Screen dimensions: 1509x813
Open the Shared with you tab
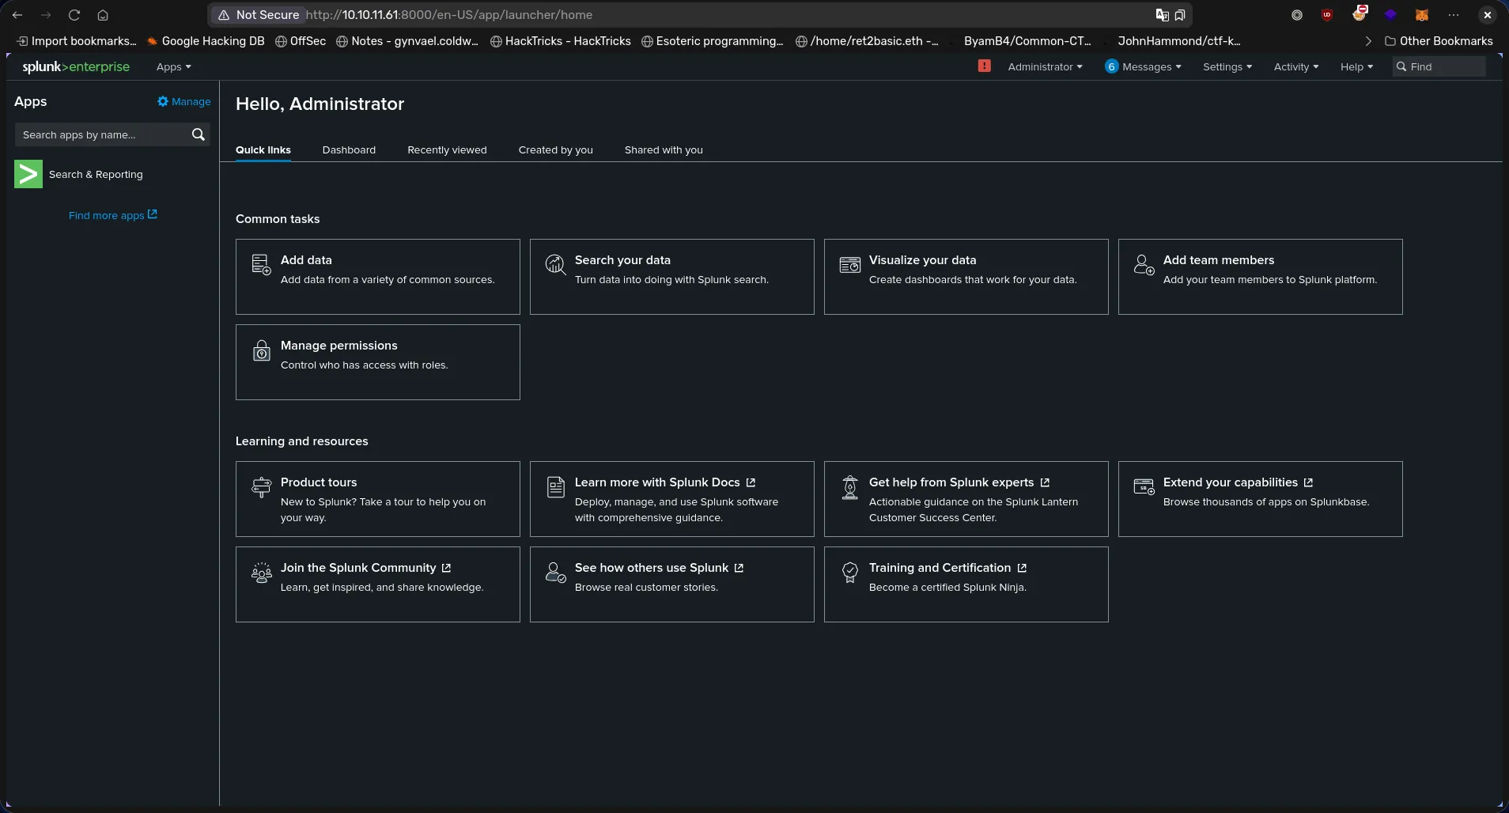664,149
